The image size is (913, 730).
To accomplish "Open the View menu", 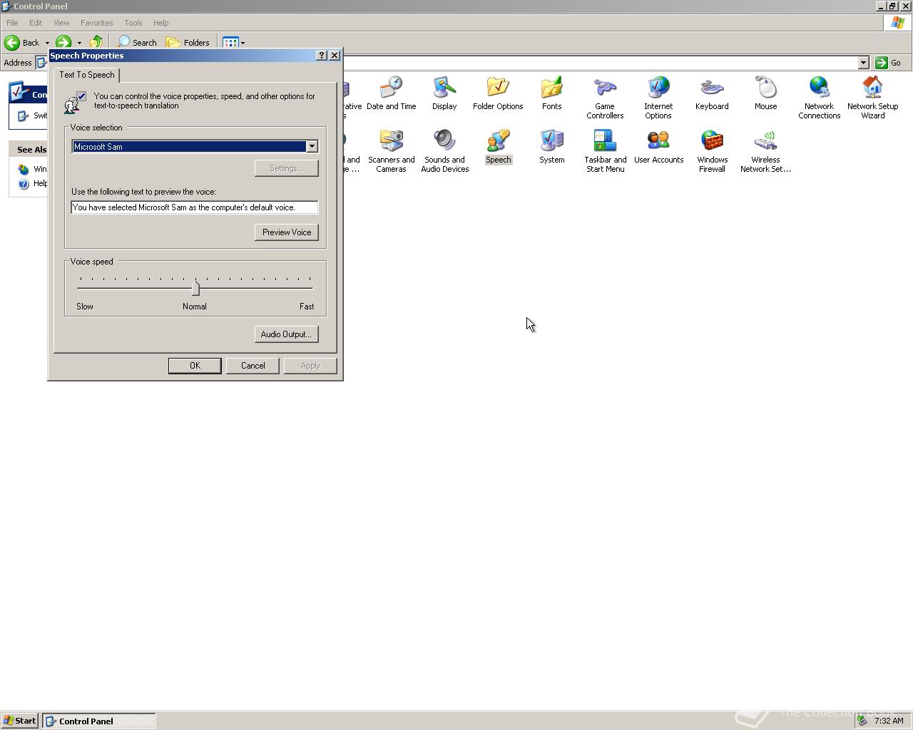I will pos(61,23).
